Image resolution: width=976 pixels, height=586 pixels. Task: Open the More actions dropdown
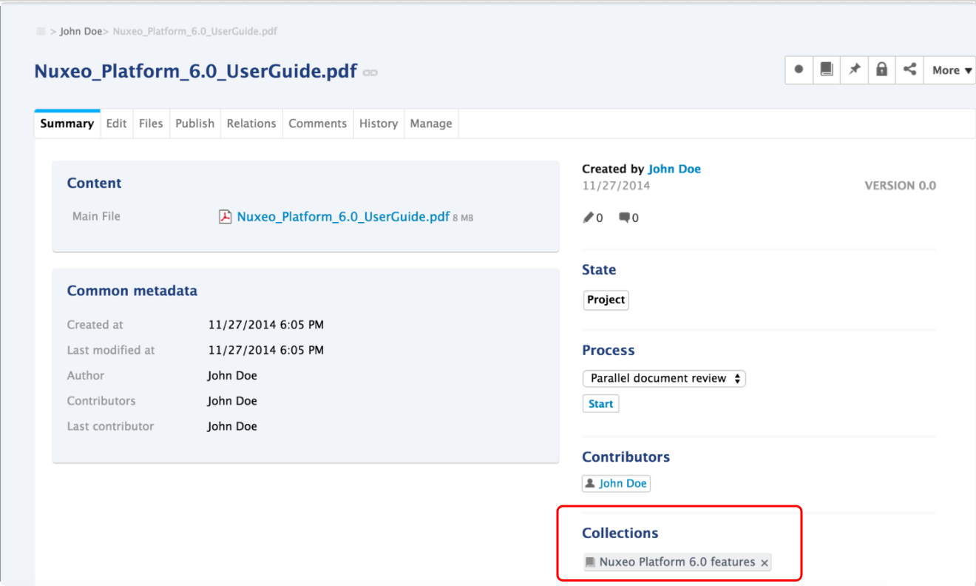(951, 70)
